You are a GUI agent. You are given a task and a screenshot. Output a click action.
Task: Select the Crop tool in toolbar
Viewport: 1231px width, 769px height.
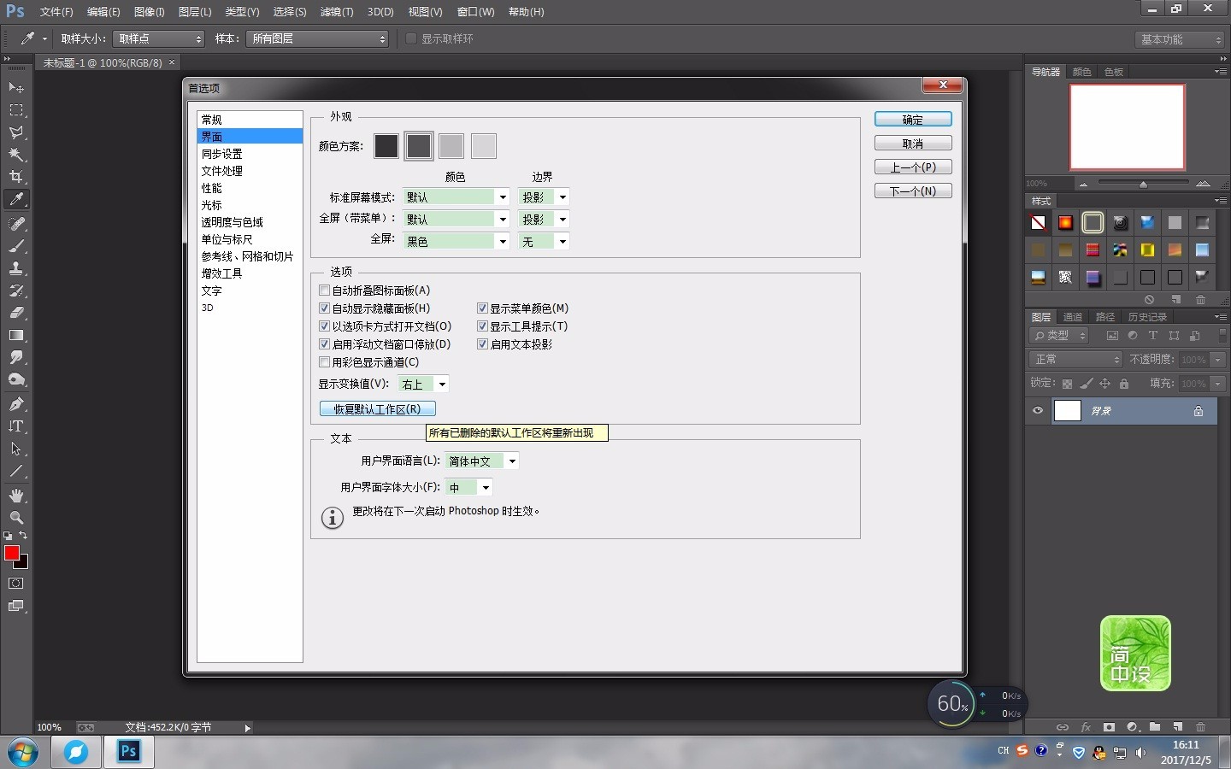click(16, 177)
